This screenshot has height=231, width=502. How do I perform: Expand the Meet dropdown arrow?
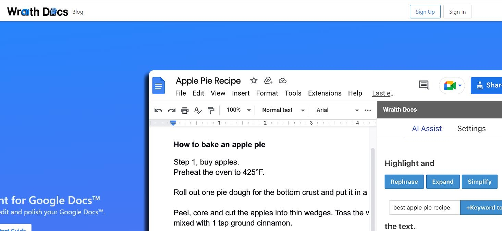pyautogui.click(x=460, y=86)
